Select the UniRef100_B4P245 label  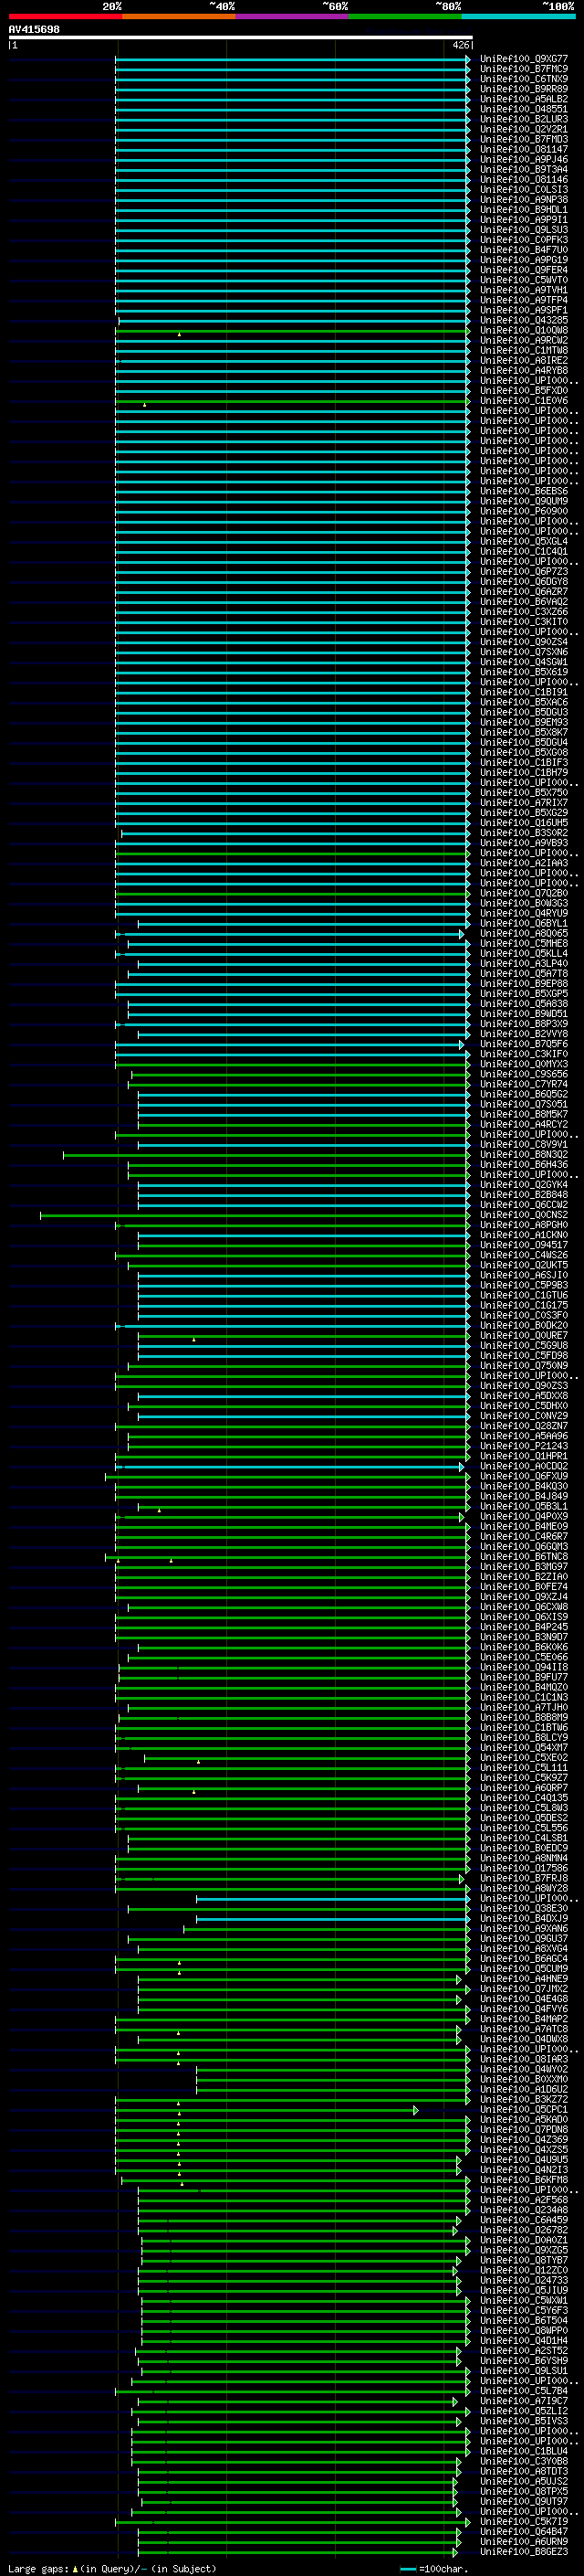[x=524, y=1627]
